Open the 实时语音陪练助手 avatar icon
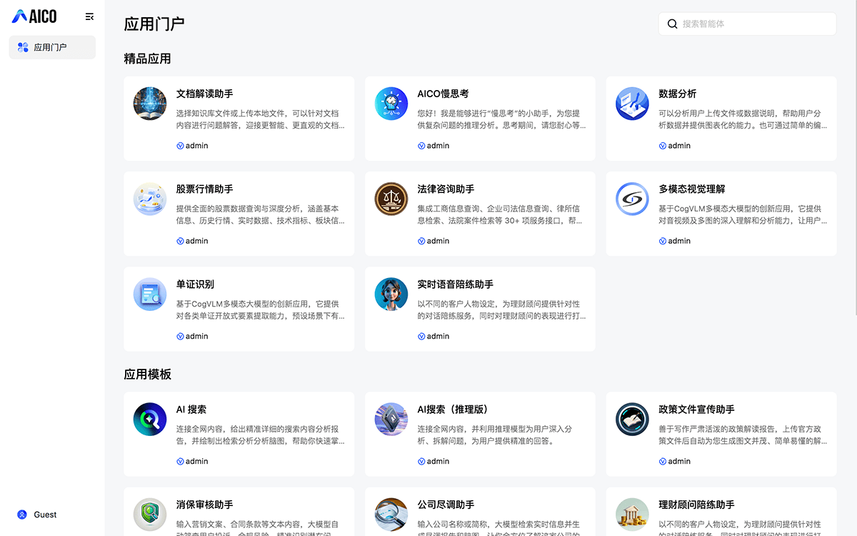Image resolution: width=857 pixels, height=536 pixels. (x=391, y=294)
